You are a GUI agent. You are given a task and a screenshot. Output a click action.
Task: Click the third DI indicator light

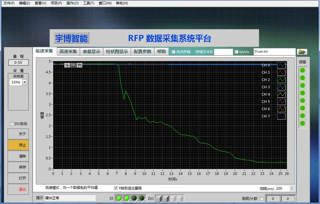(134, 198)
